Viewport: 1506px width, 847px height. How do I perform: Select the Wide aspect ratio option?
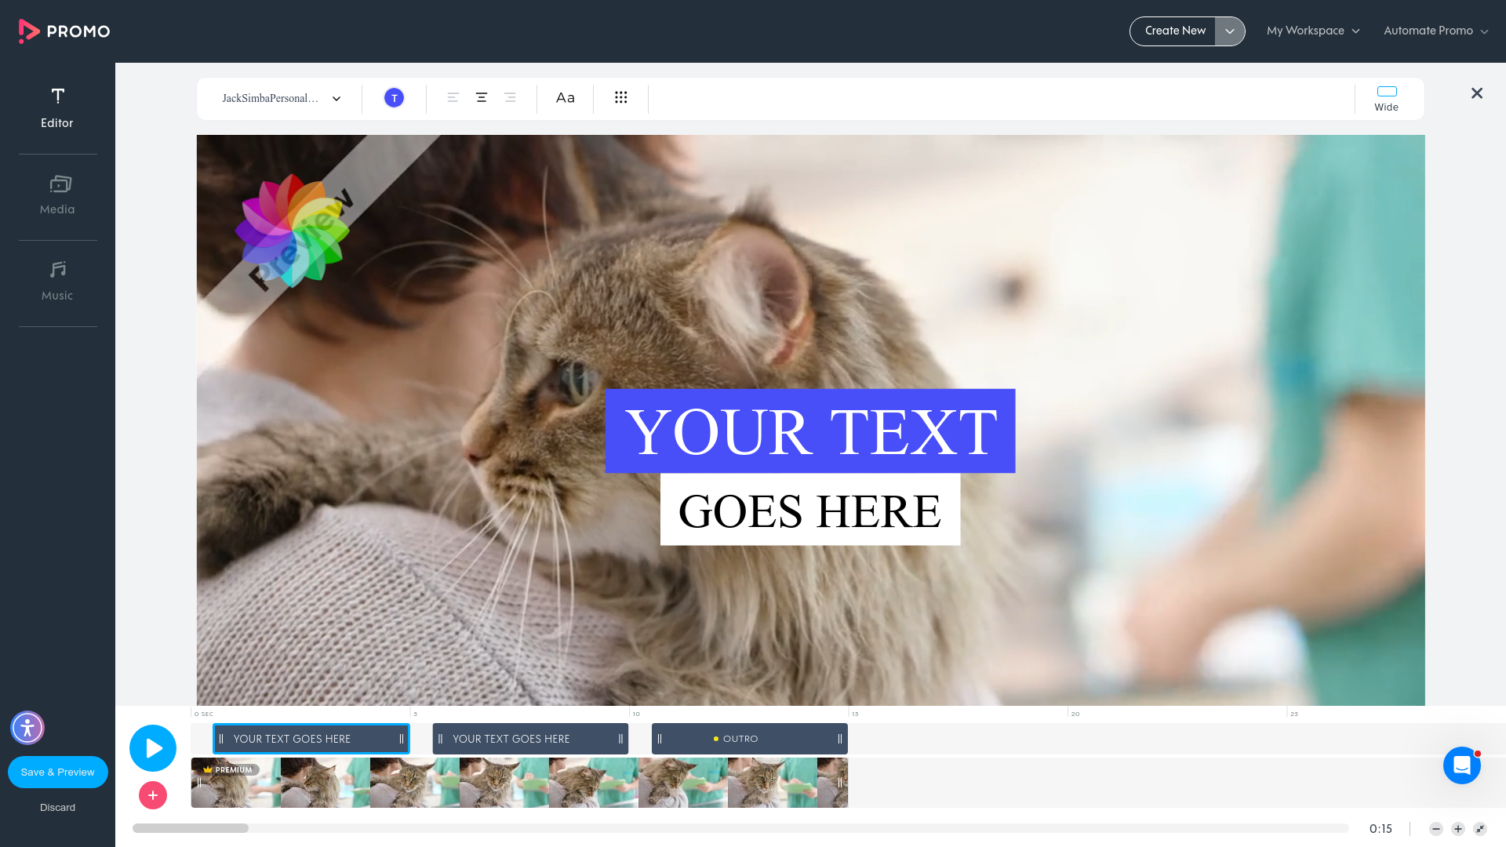[x=1387, y=99]
